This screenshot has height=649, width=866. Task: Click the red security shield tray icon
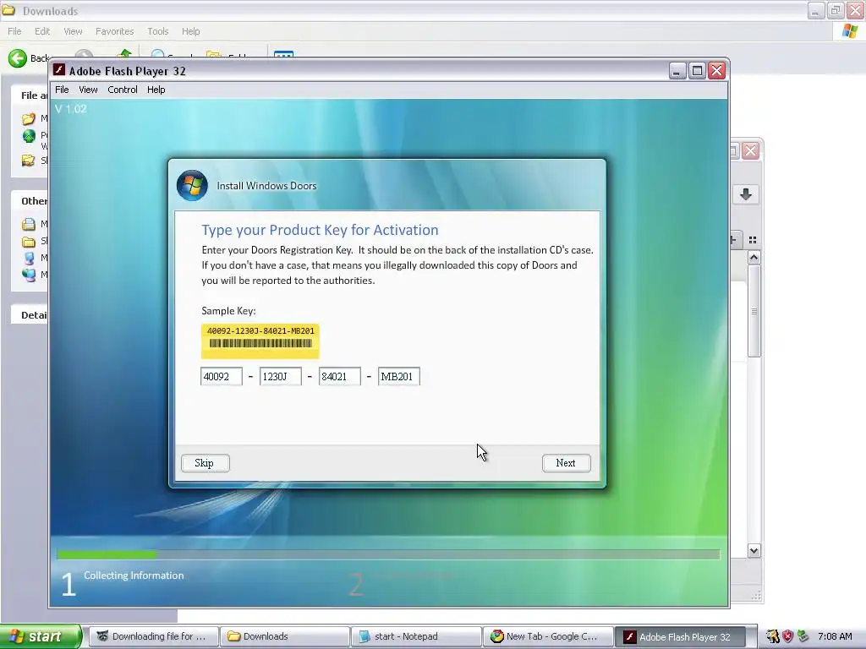[x=788, y=636]
